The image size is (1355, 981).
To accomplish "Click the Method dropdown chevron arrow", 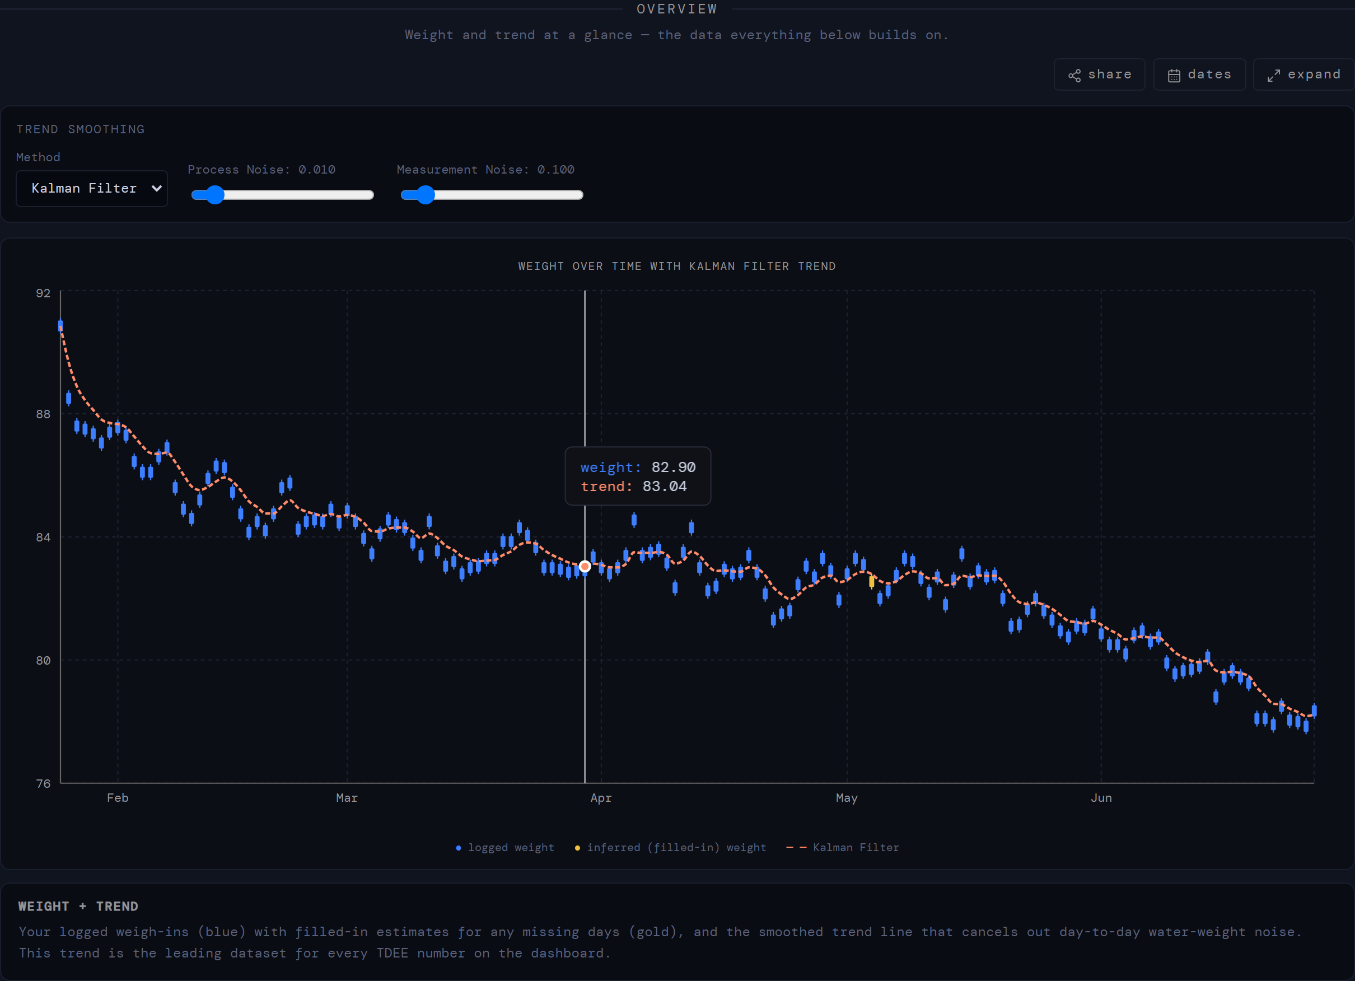I will (157, 188).
